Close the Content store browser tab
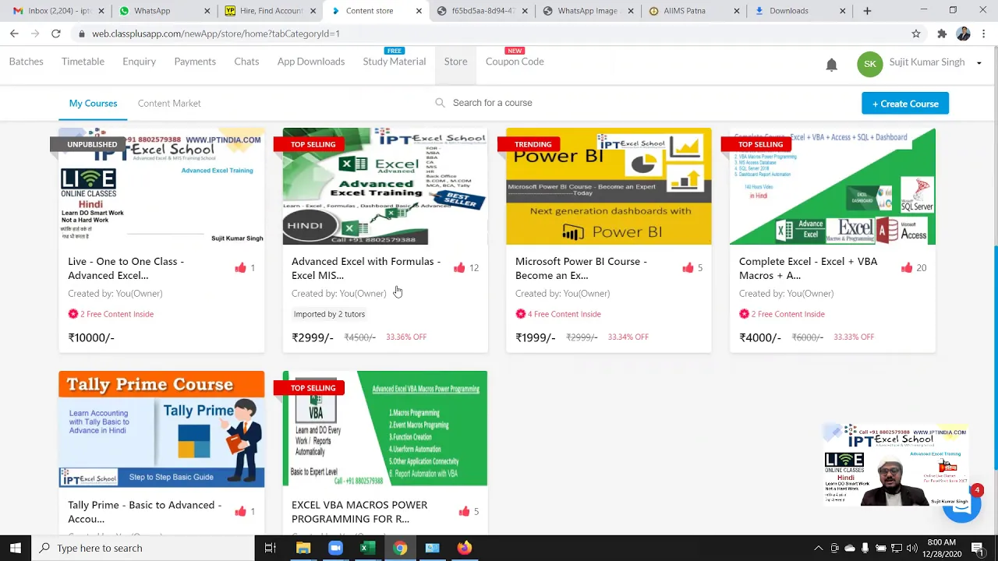The image size is (998, 561). pos(419,11)
